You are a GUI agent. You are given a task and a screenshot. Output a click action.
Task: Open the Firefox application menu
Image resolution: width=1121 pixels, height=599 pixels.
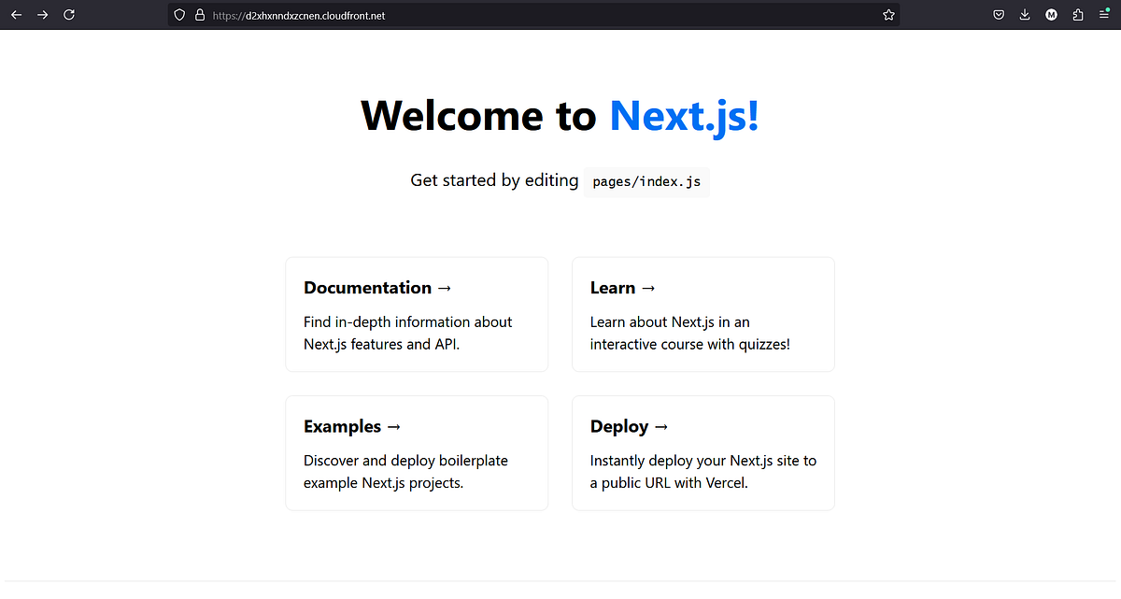[x=1103, y=15]
